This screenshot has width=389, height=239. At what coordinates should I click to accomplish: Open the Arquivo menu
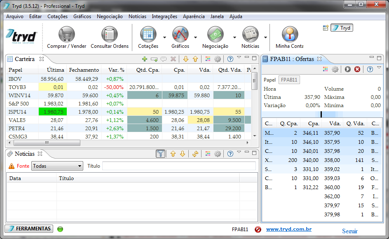(x=15, y=16)
